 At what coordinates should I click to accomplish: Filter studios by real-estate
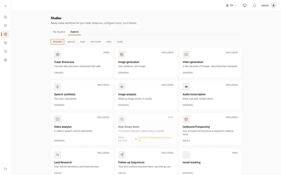[x=95, y=42]
